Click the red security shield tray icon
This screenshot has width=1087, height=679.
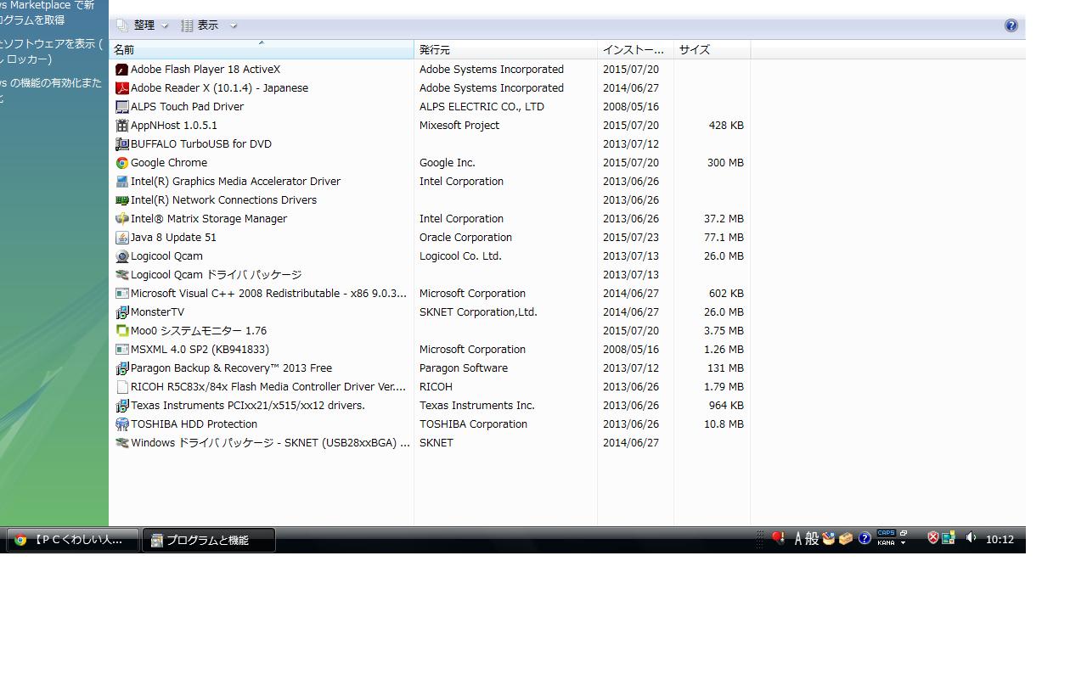932,538
